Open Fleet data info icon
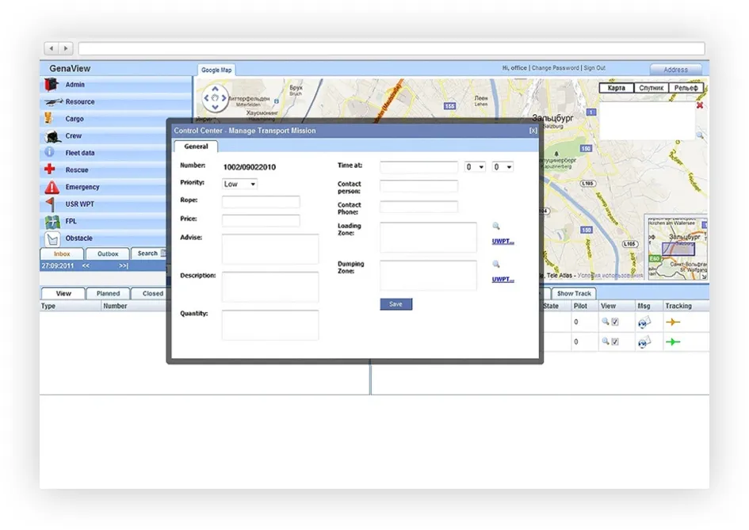 point(49,152)
